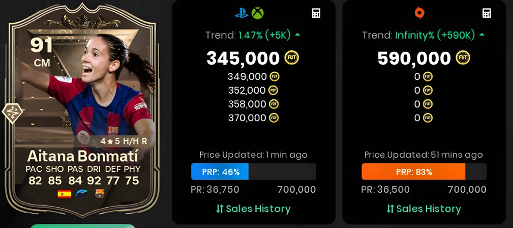Click the FUT coin beside 590,000
This screenshot has height=228, width=513.
(463, 58)
